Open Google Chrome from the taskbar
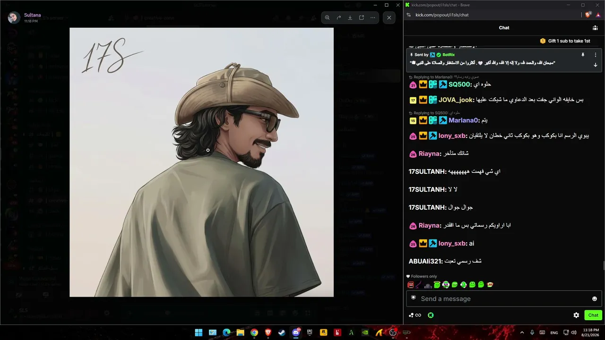This screenshot has width=605, height=340. tap(254, 332)
